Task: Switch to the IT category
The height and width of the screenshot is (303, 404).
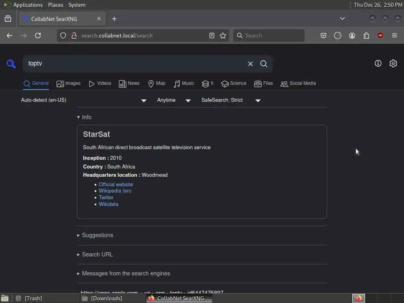Action: pyautogui.click(x=208, y=84)
